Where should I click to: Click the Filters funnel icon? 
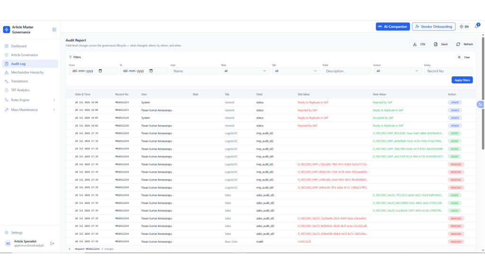(x=71, y=57)
